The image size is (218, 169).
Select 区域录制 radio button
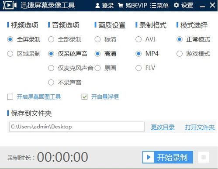(10, 54)
